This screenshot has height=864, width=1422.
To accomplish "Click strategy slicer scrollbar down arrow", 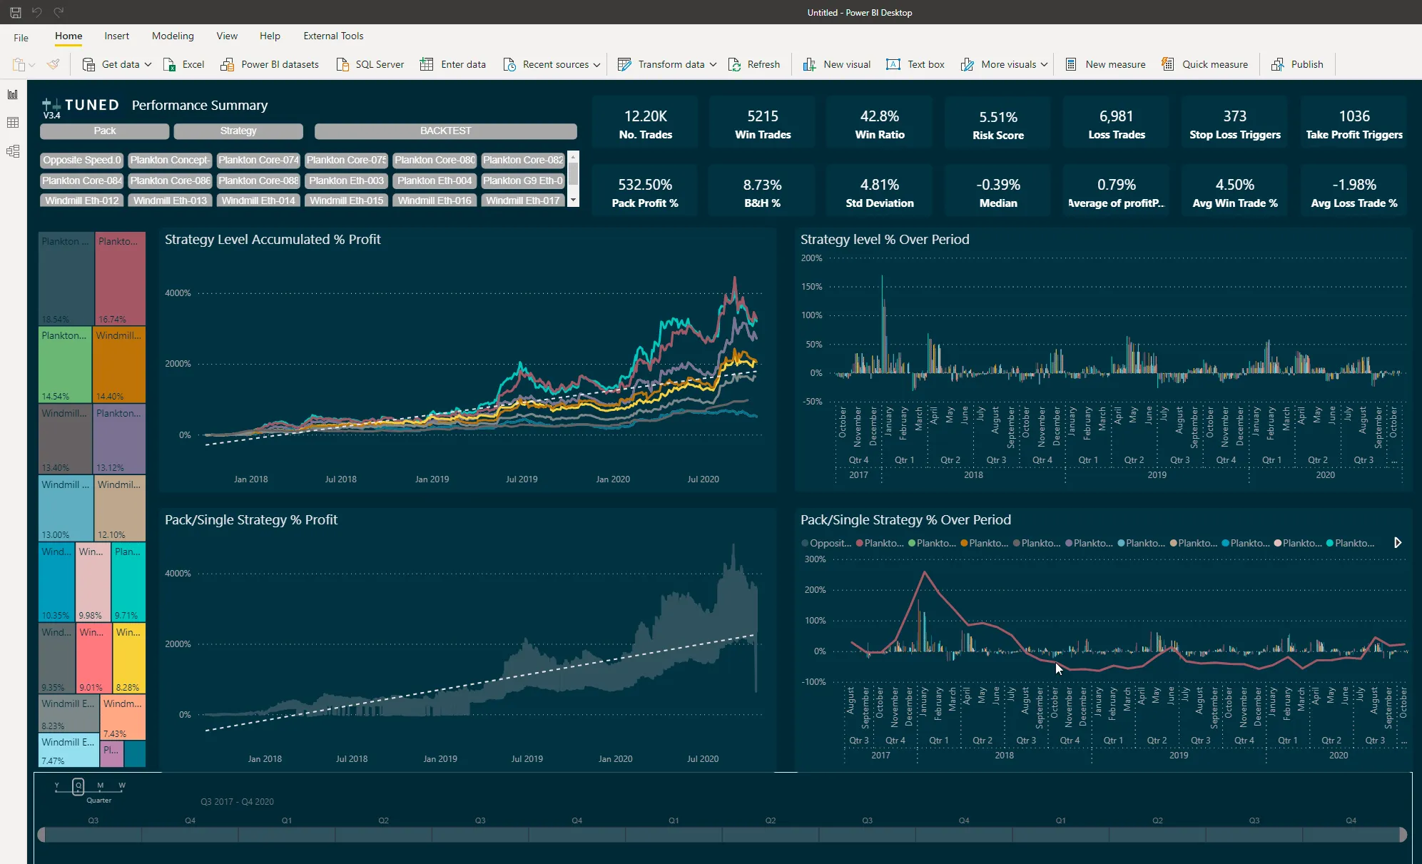I will point(573,200).
